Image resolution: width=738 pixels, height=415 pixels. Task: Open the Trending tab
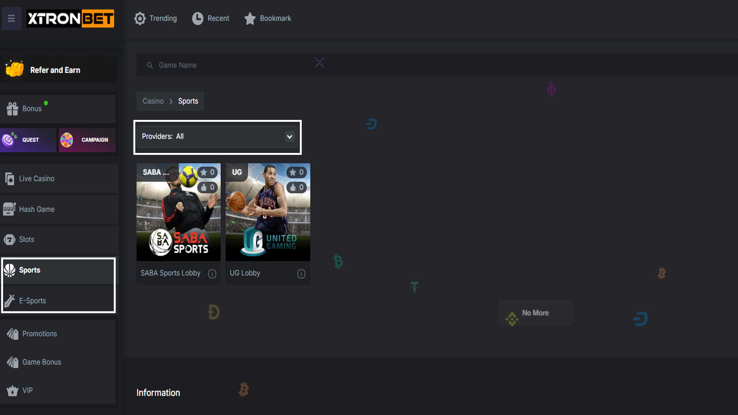pyautogui.click(x=156, y=18)
